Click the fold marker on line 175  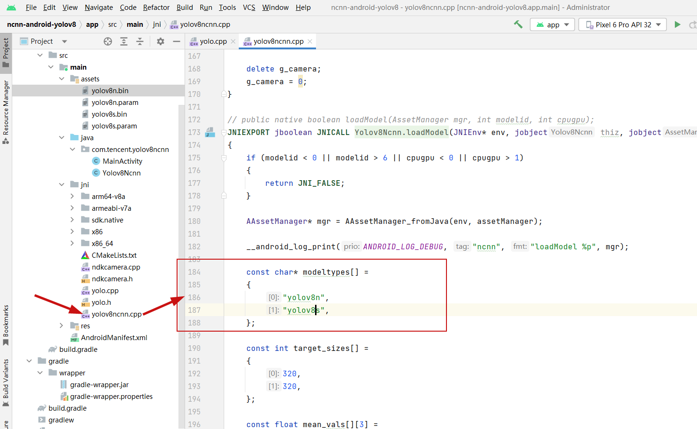pyautogui.click(x=224, y=158)
